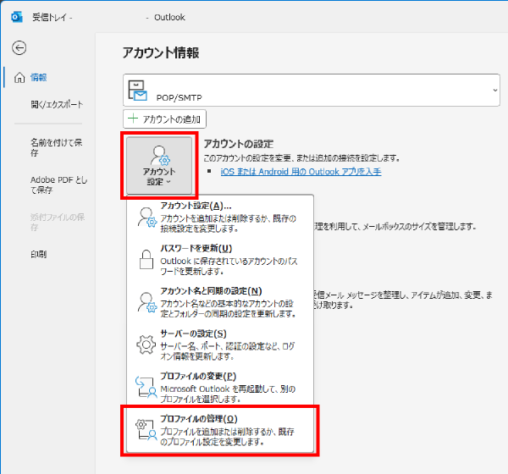The image size is (508, 474).
Task: Click the icon beside アカウント名と同期の設定
Action: click(147, 302)
